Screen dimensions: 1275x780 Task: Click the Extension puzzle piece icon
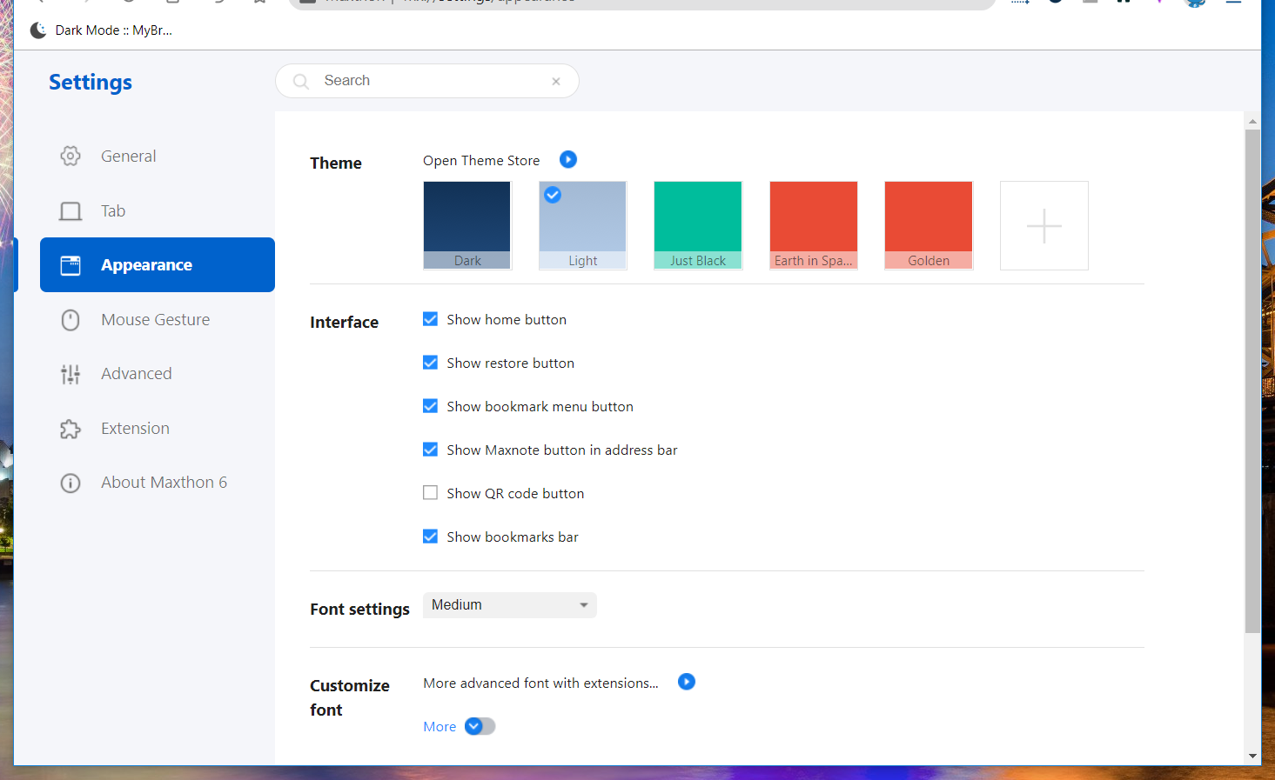click(70, 428)
